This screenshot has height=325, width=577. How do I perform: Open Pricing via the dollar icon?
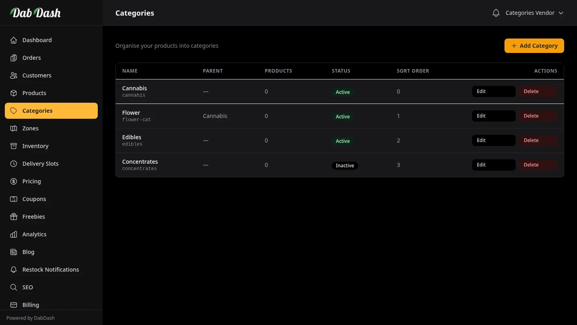(x=13, y=181)
